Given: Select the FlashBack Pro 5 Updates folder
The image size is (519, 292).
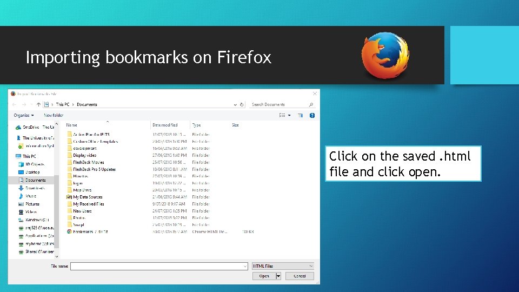Looking at the screenshot, I should 94,169.
